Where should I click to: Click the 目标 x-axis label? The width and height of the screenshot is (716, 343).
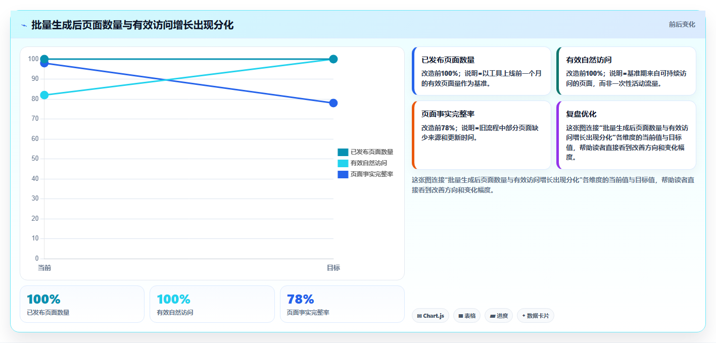click(x=333, y=268)
